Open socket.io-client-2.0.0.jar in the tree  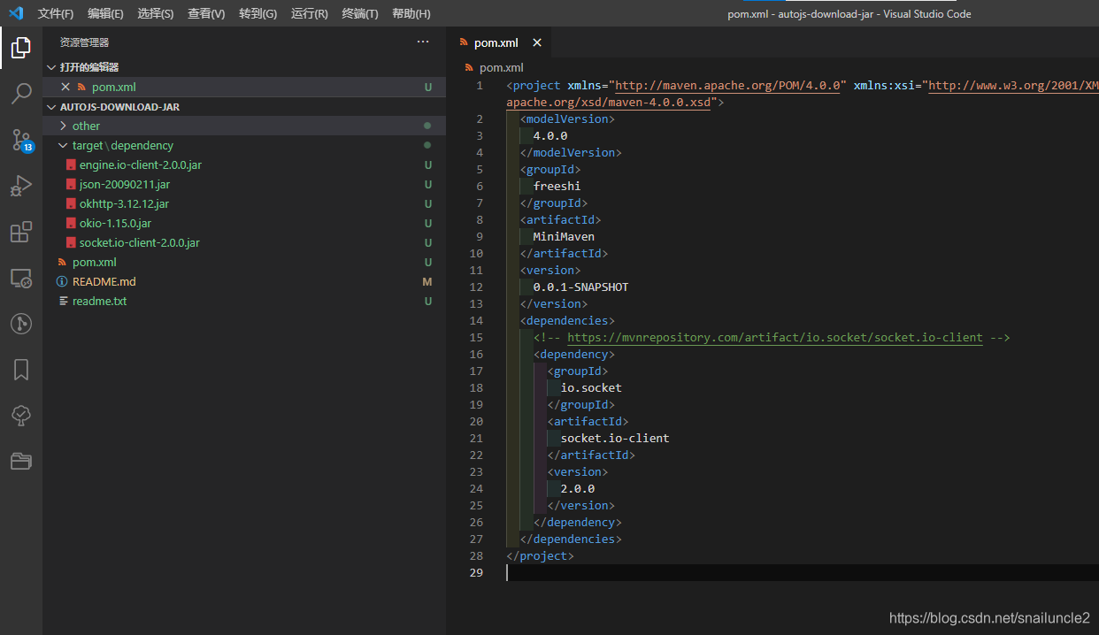140,242
